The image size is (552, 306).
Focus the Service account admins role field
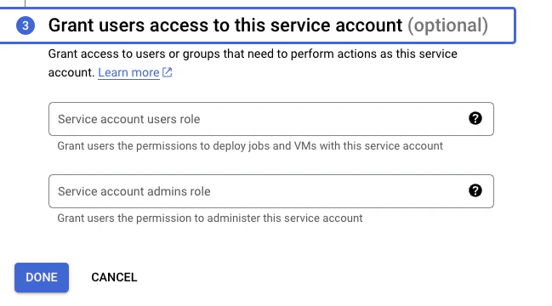(x=271, y=191)
